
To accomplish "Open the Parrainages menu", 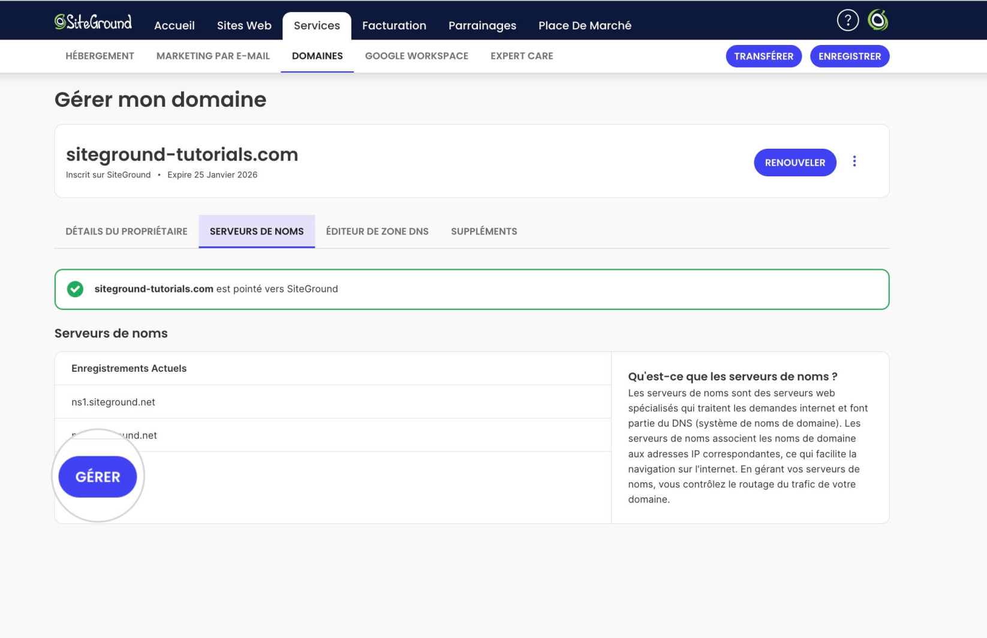I will [482, 25].
